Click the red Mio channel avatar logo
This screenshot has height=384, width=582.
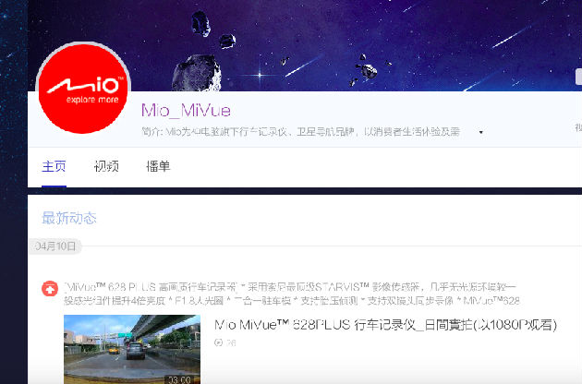(x=83, y=89)
